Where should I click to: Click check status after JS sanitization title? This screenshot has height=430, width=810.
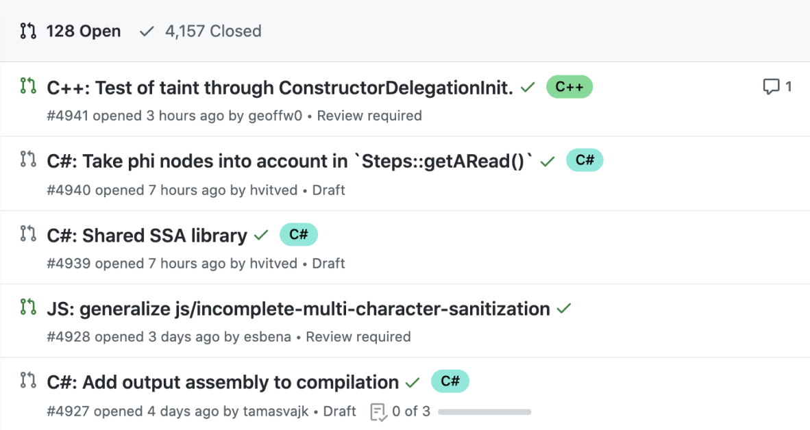tap(563, 309)
